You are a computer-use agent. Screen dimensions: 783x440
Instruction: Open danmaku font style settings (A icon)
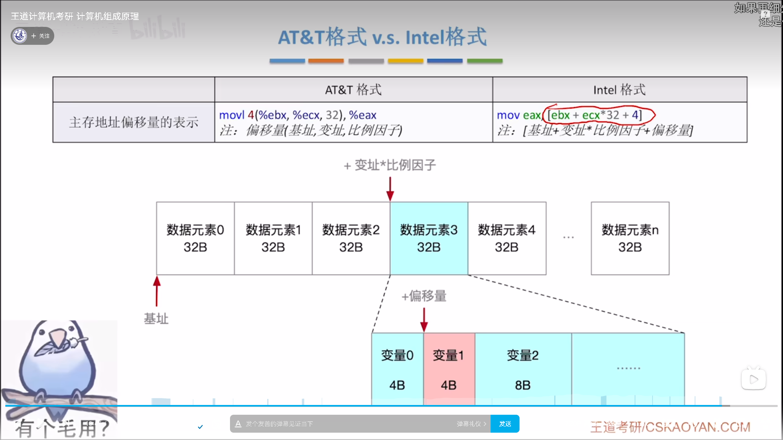coord(238,424)
